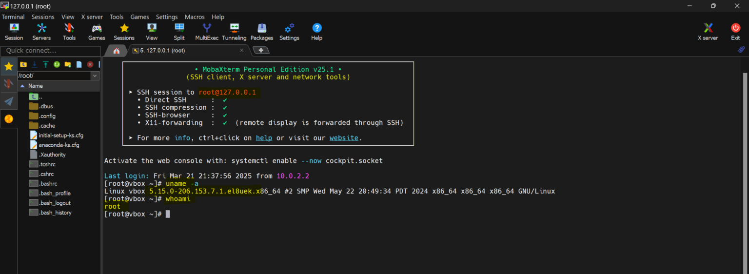The width and height of the screenshot is (749, 274).
Task: Expand the /root/ path dropdown
Action: tap(95, 76)
